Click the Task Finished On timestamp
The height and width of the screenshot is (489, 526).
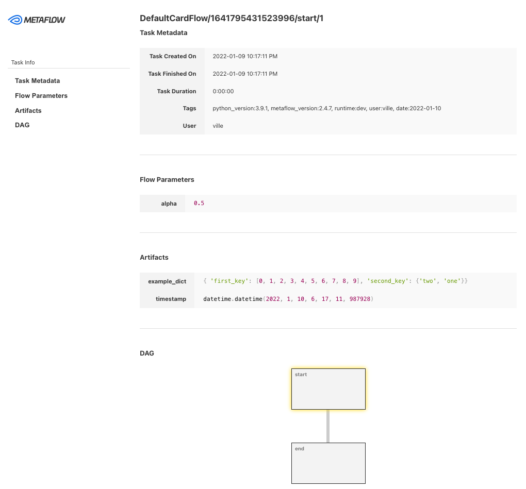245,74
